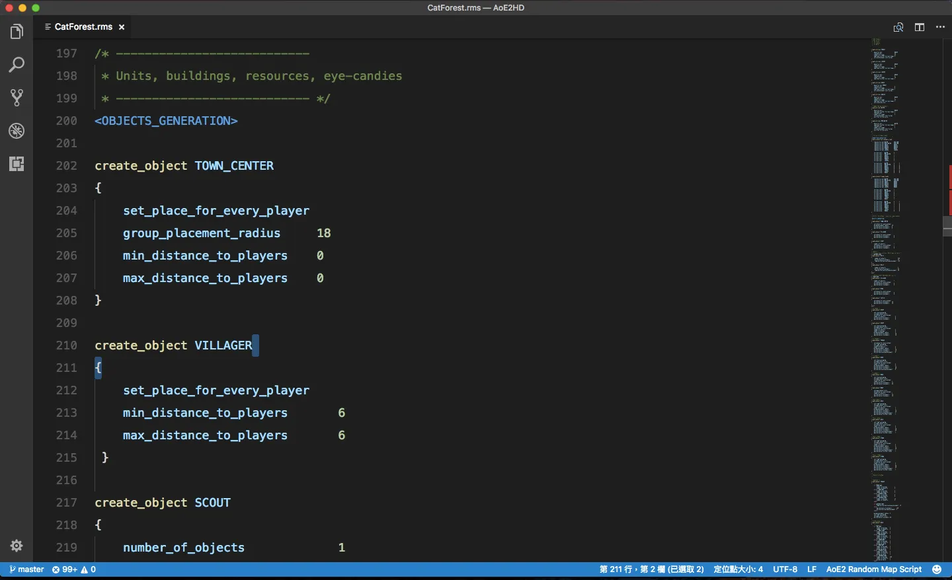
Task: Launch the Debug view icon
Action: [16, 131]
